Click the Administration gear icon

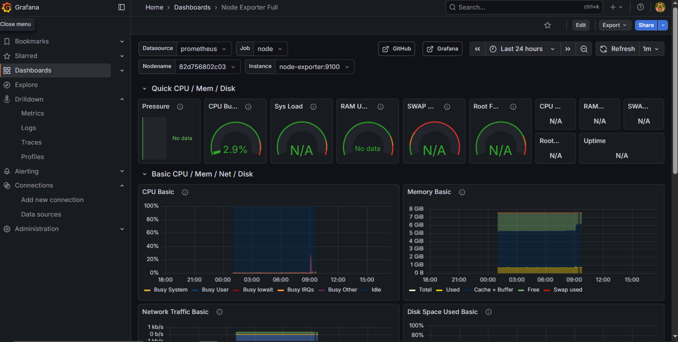tap(7, 229)
